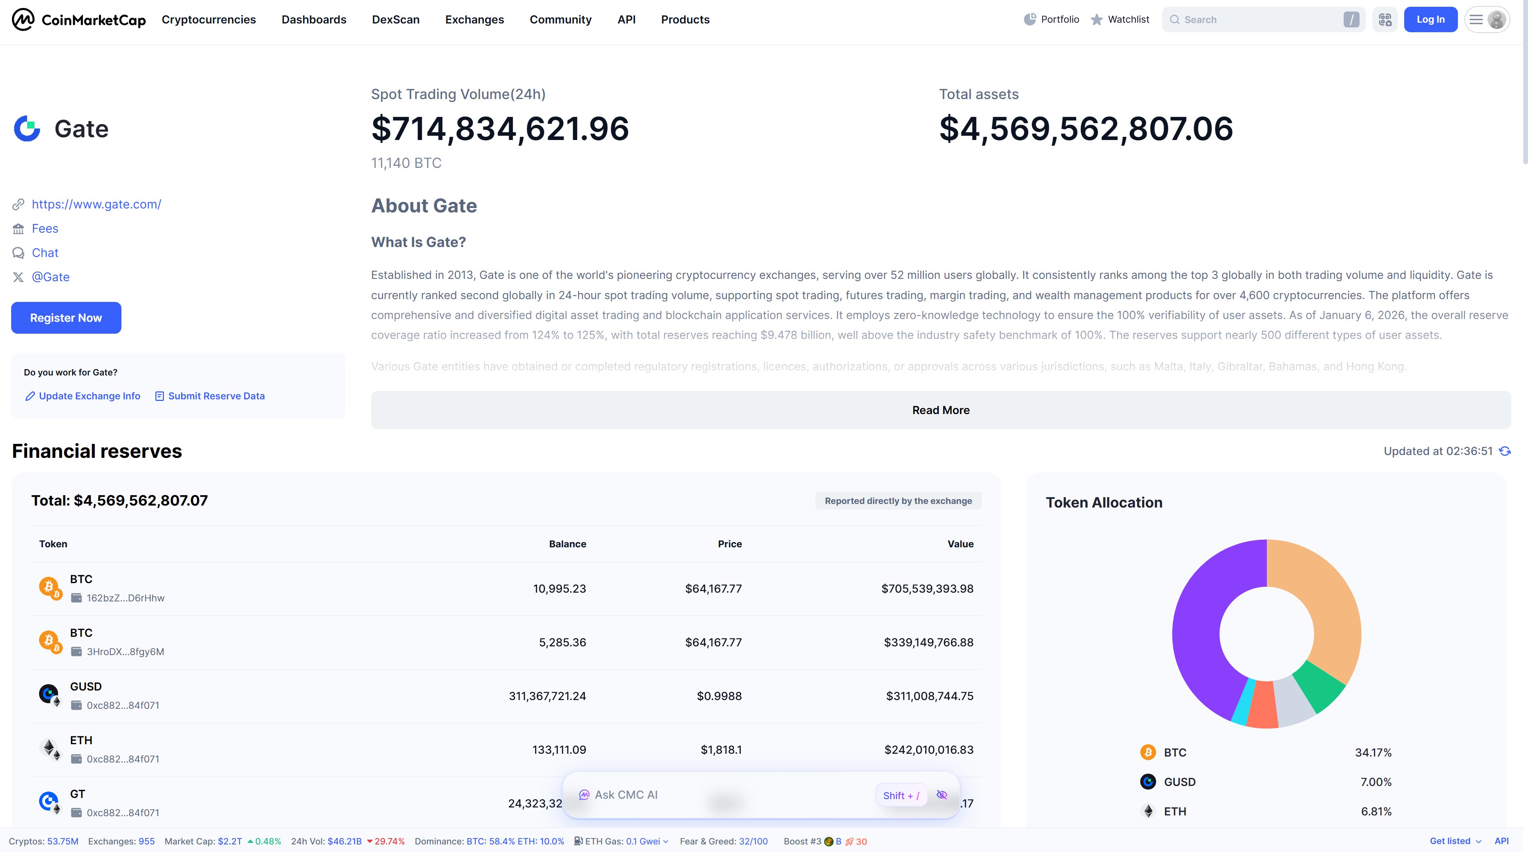Click the Register Now button
The width and height of the screenshot is (1528, 852).
(66, 317)
